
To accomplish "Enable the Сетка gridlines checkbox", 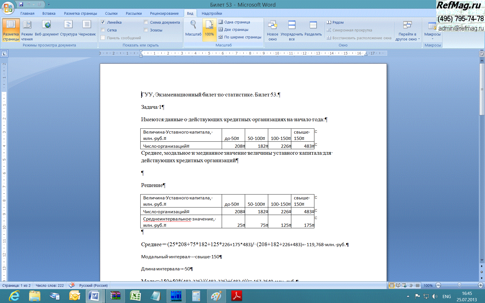I will tap(103, 30).
